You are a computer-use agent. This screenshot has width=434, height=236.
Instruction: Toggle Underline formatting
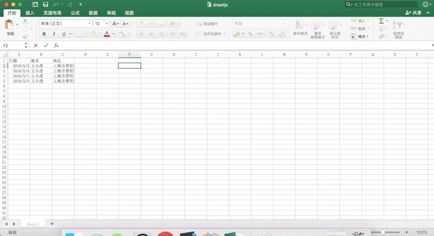pos(64,34)
